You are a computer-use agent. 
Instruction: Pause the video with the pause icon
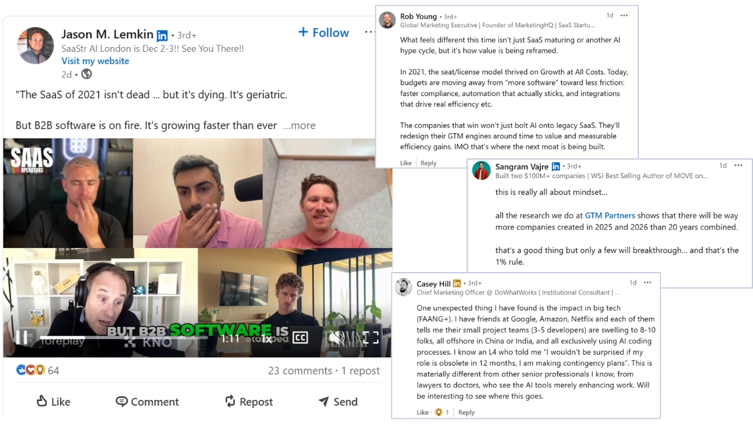(x=21, y=338)
